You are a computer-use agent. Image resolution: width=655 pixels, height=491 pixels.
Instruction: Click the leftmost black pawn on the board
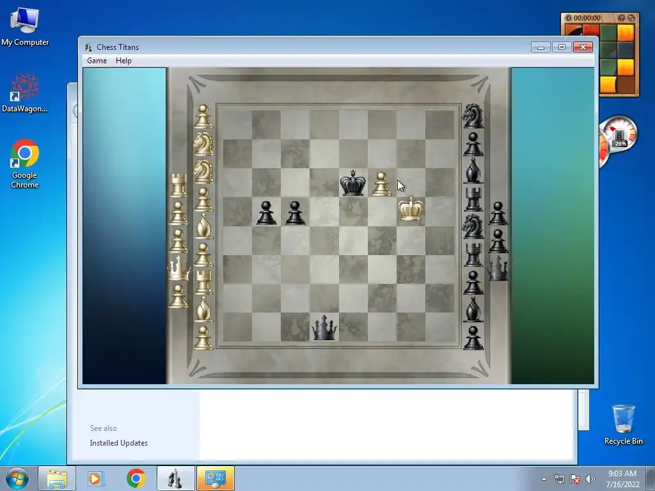tap(266, 212)
